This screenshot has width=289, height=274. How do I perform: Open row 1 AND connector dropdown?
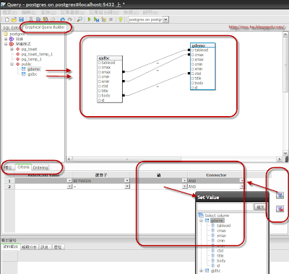[241, 180]
